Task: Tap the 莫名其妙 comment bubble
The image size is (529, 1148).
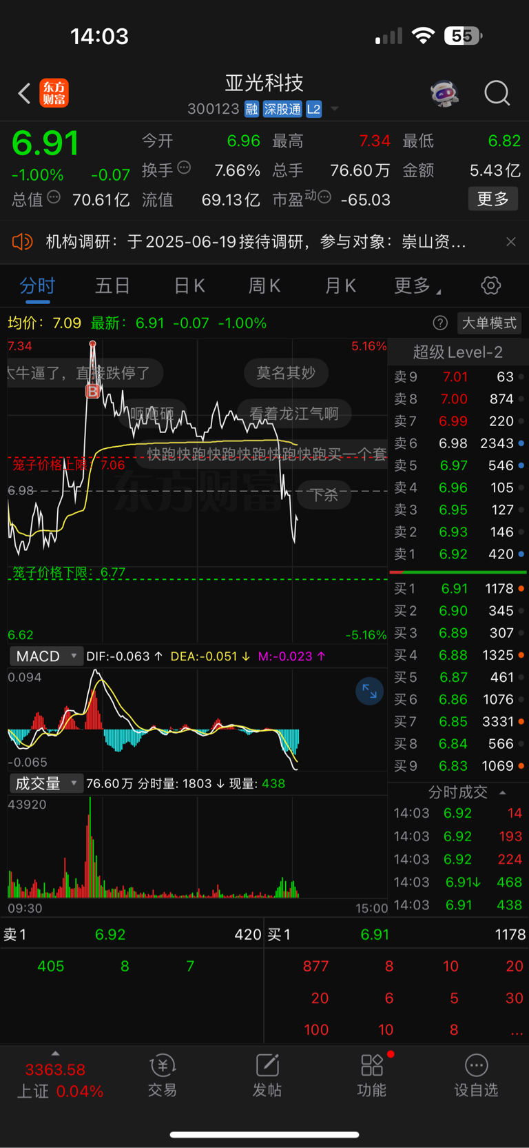Action: [286, 373]
